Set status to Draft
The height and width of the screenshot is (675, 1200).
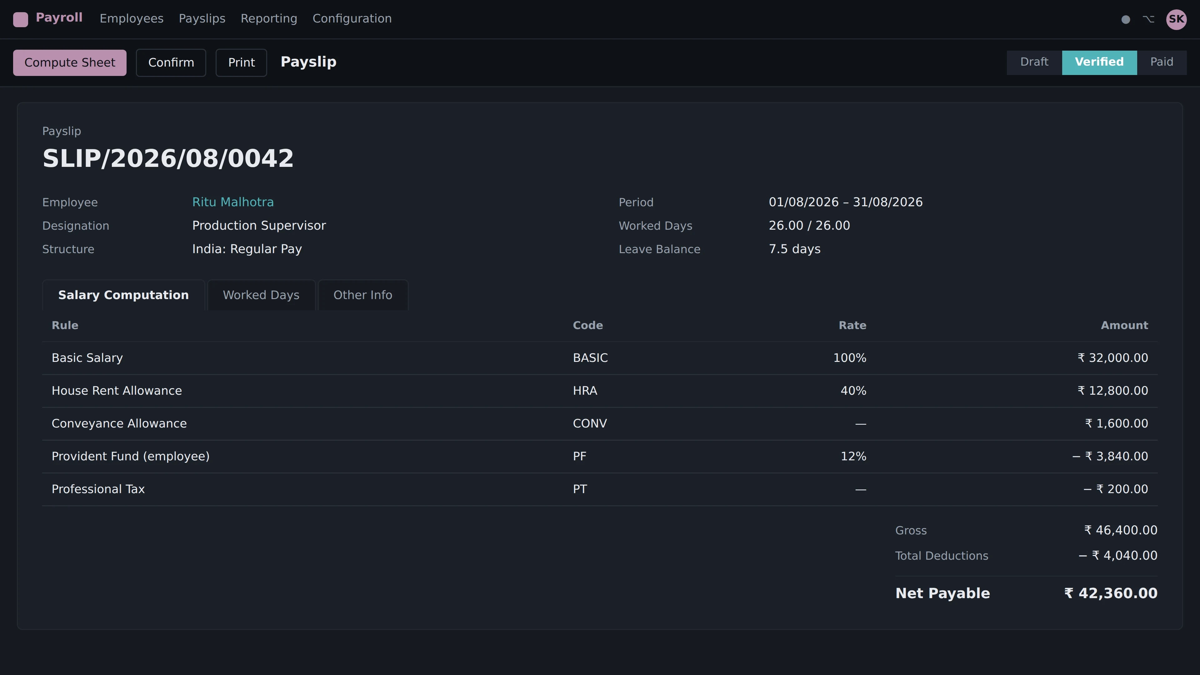click(1034, 62)
